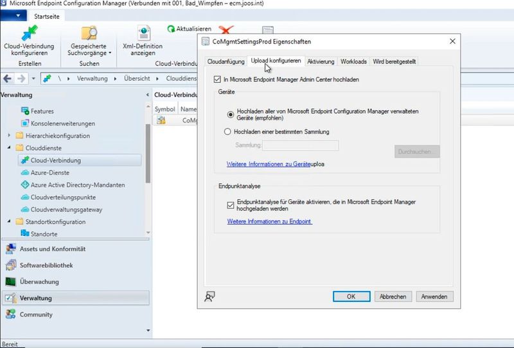This screenshot has height=348, width=514.
Task: Switch to Upload konfigurieren tab
Action: (276, 61)
